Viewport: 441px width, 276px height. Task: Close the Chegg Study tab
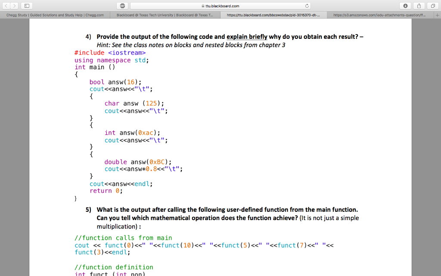(x=4, y=14)
